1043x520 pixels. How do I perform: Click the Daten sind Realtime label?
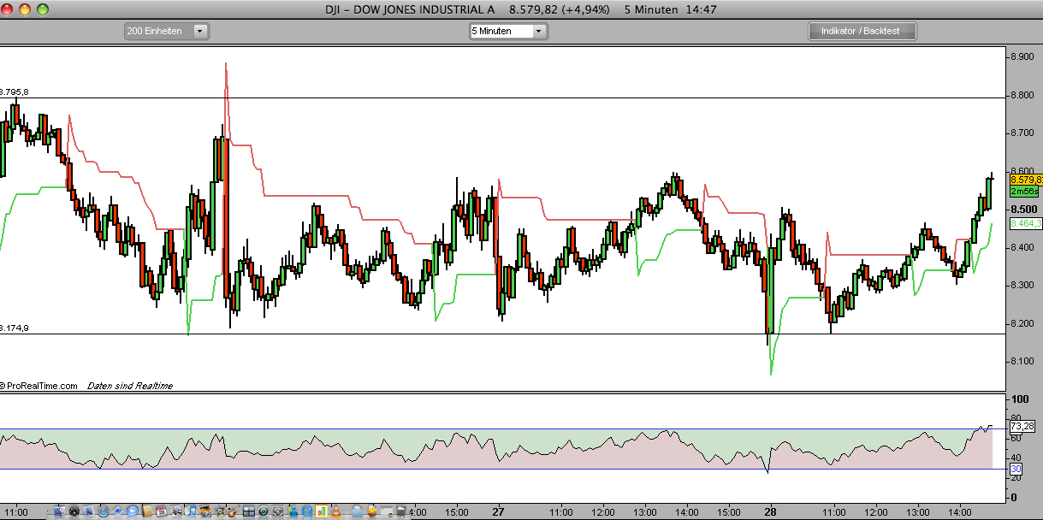pos(130,386)
